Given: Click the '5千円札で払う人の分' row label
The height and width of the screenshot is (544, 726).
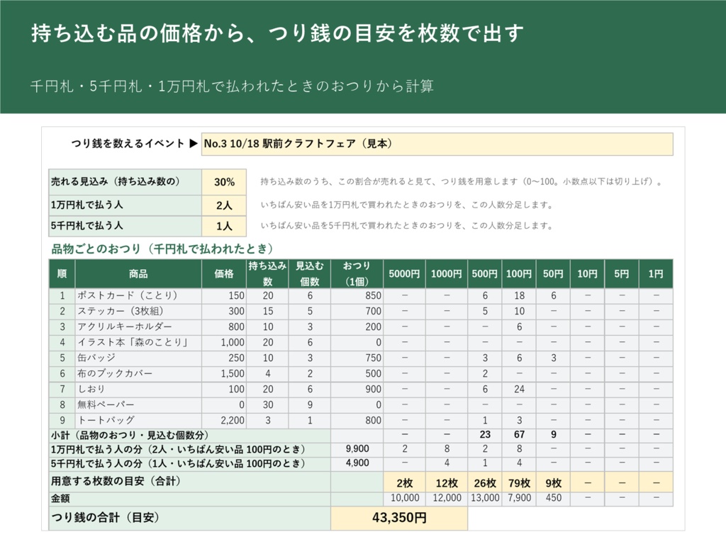Looking at the screenshot, I should click(189, 463).
